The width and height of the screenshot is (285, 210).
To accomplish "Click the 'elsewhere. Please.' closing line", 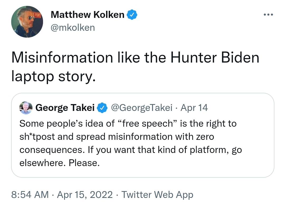I will click(x=60, y=163).
